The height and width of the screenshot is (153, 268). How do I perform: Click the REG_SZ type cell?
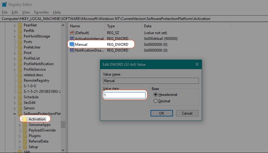[x=113, y=33]
